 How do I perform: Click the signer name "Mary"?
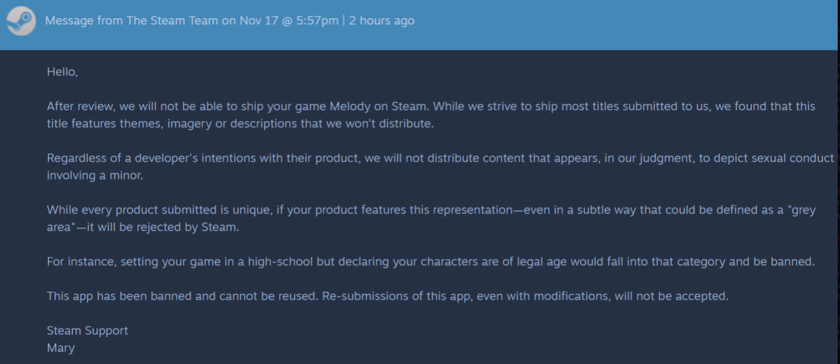coord(61,348)
